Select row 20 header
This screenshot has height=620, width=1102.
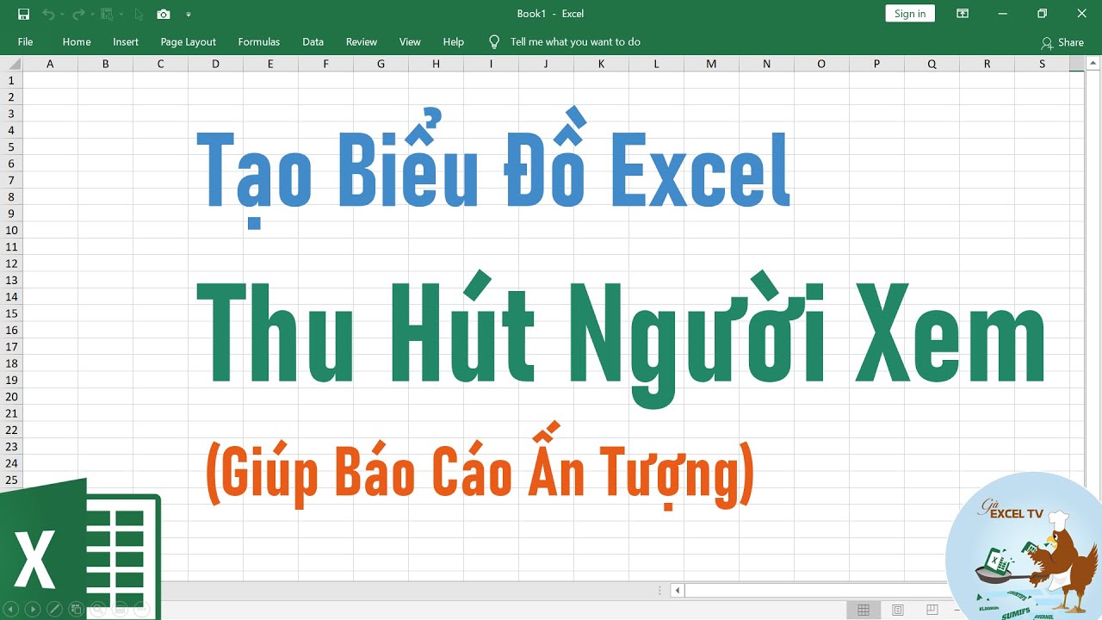coord(11,397)
